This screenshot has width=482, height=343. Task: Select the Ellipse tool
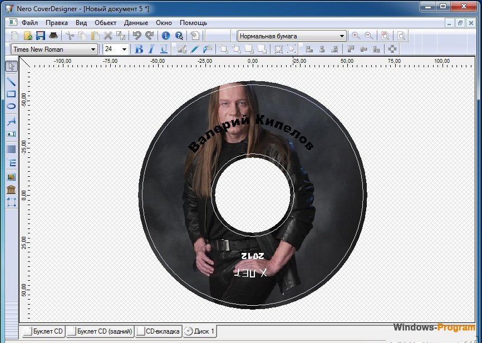tap(11, 106)
